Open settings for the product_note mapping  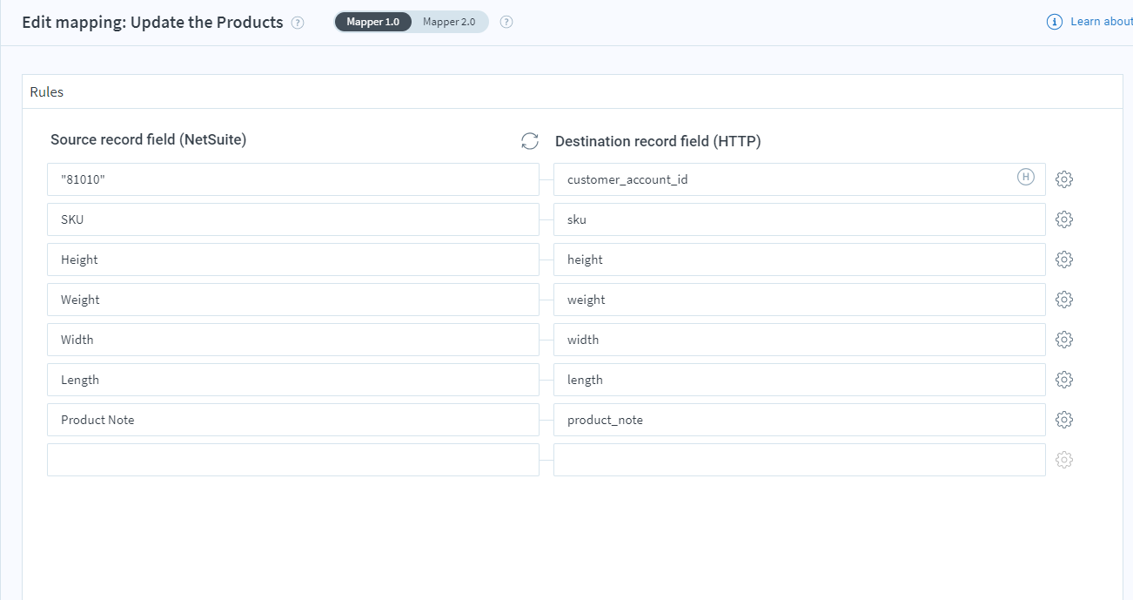click(x=1063, y=419)
